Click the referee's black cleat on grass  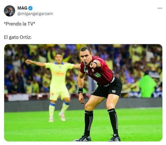pyautogui.click(x=82, y=138)
